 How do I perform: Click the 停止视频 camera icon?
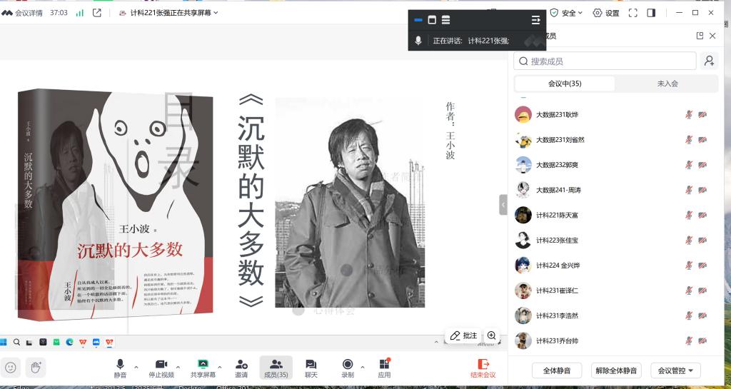point(161,365)
